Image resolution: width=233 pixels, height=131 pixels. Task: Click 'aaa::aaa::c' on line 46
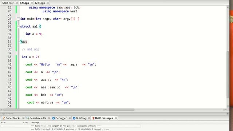[x=50, y=87]
